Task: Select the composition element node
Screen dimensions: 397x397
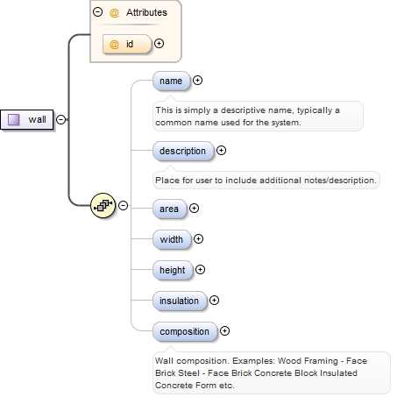Action: point(185,331)
